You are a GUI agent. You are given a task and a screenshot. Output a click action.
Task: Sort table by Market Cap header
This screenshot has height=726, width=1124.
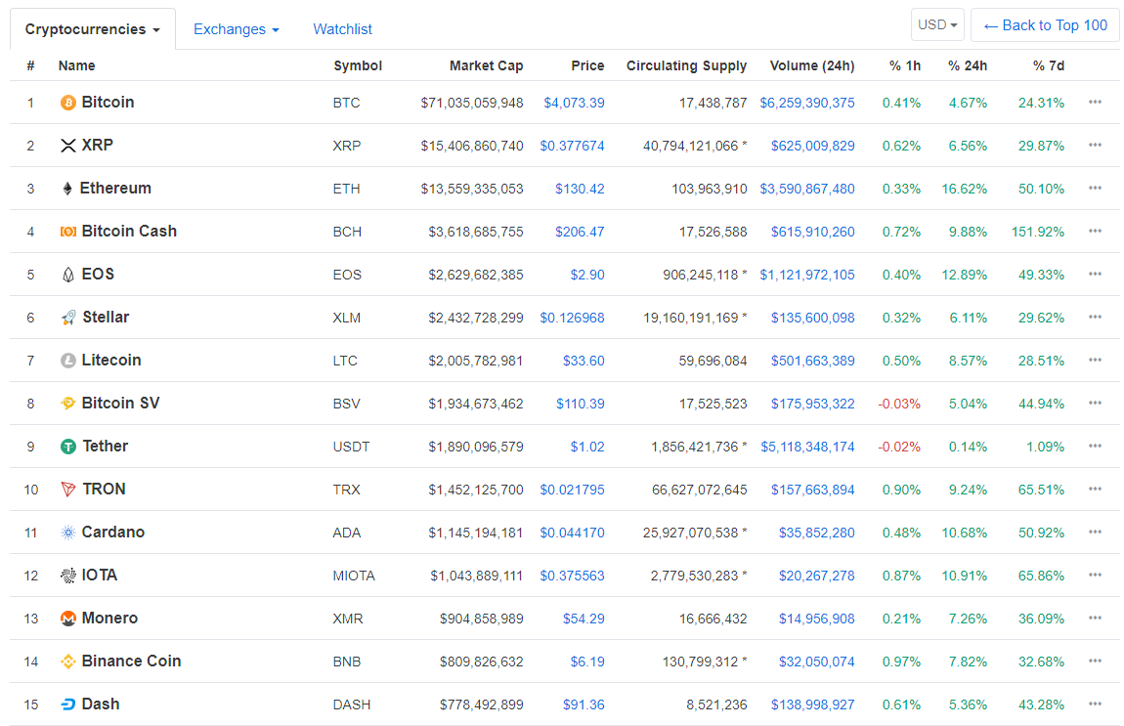pyautogui.click(x=486, y=66)
